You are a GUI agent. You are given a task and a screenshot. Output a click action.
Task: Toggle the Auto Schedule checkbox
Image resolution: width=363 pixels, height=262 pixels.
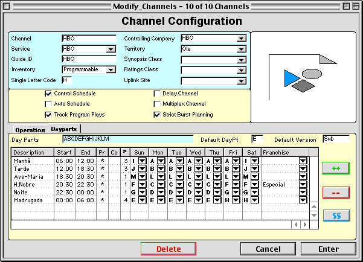[48, 104]
